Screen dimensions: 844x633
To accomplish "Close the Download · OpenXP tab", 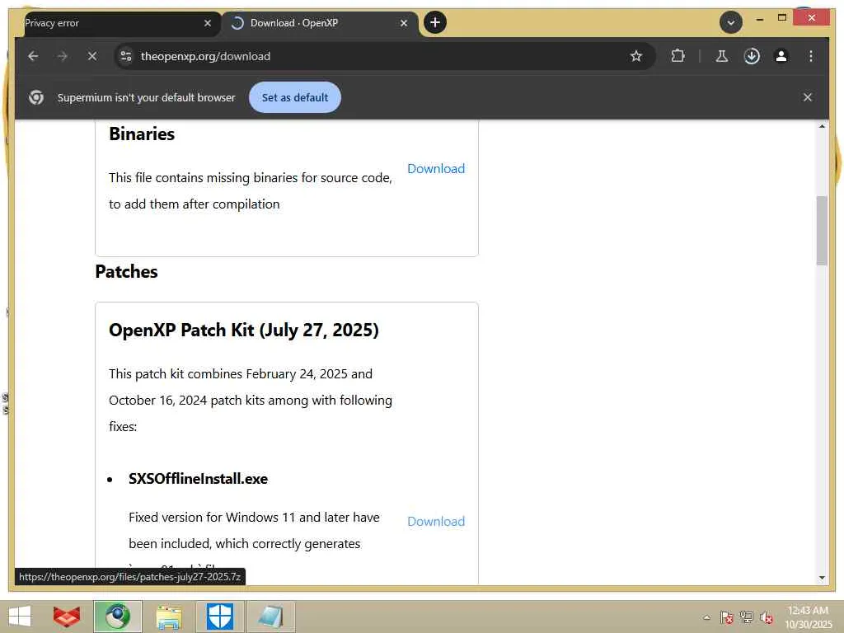I will (x=404, y=23).
